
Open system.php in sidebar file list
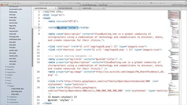(x=13, y=50)
